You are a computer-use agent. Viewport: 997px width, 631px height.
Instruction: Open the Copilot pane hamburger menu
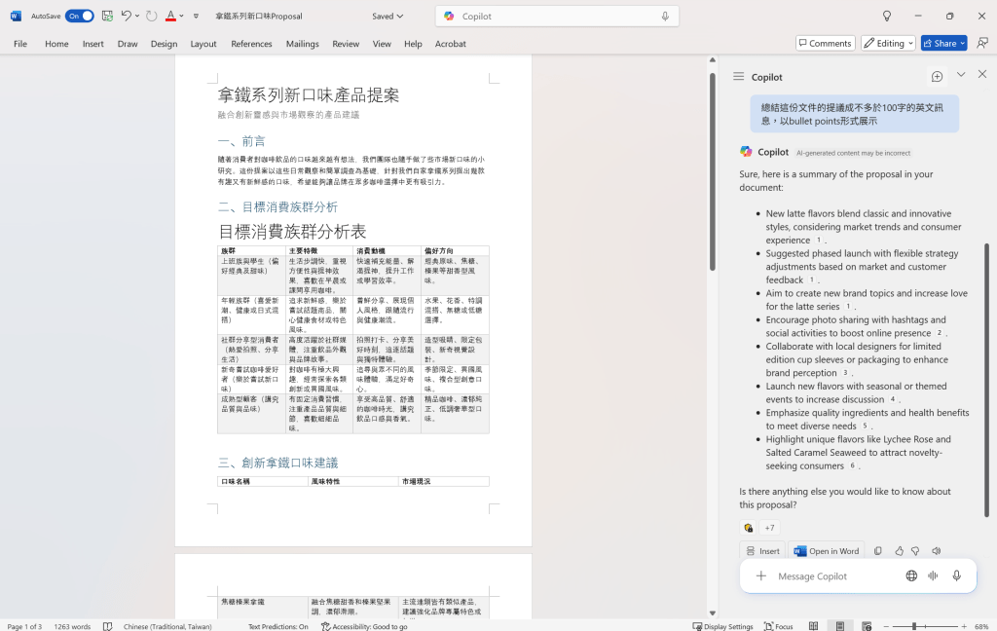(738, 76)
